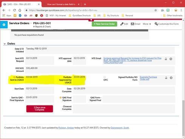Open a new browser tab
This screenshot has width=185, height=139.
tap(85, 4)
